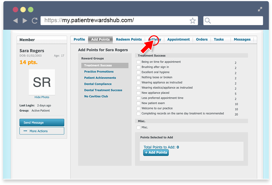Image resolution: width=272 pixels, height=185 pixels.
Task: Open the Orders tab
Action: 202,39
